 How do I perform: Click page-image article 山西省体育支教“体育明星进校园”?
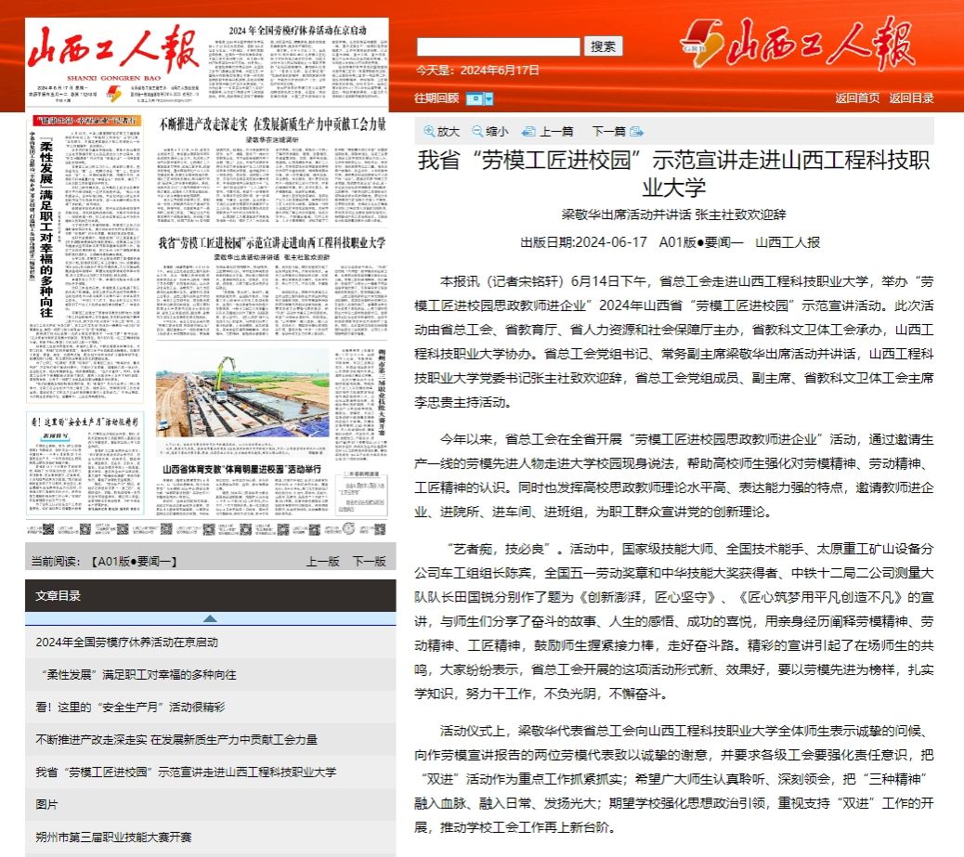(x=242, y=469)
